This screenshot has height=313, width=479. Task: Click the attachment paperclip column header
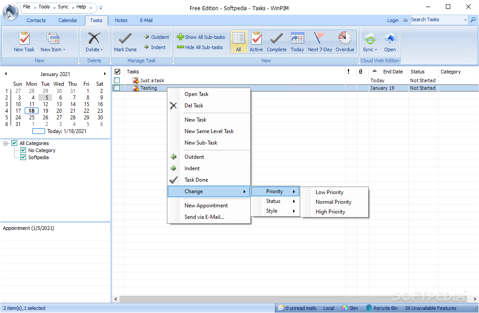(361, 72)
